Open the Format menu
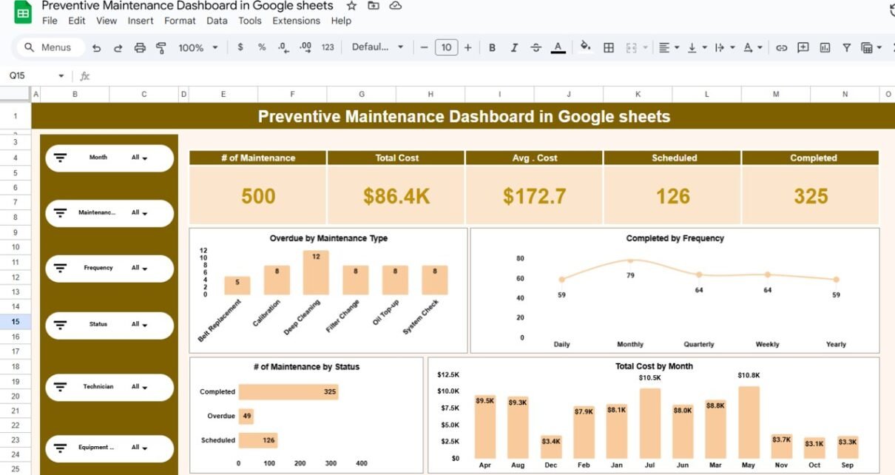The image size is (895, 475). (x=180, y=21)
